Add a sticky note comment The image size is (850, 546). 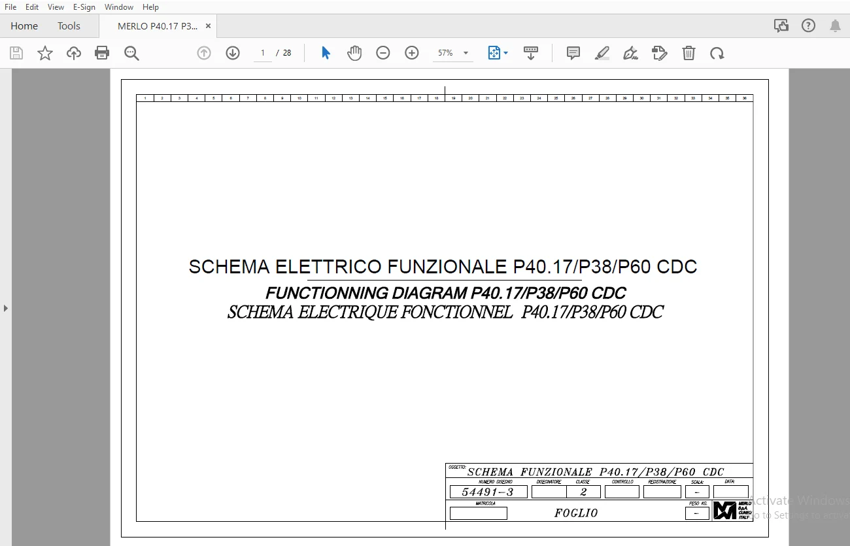pyautogui.click(x=573, y=53)
